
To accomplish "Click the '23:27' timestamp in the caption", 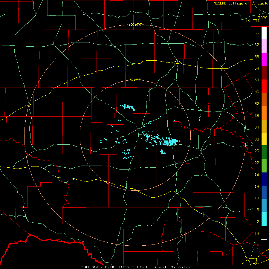I will 184,267.
